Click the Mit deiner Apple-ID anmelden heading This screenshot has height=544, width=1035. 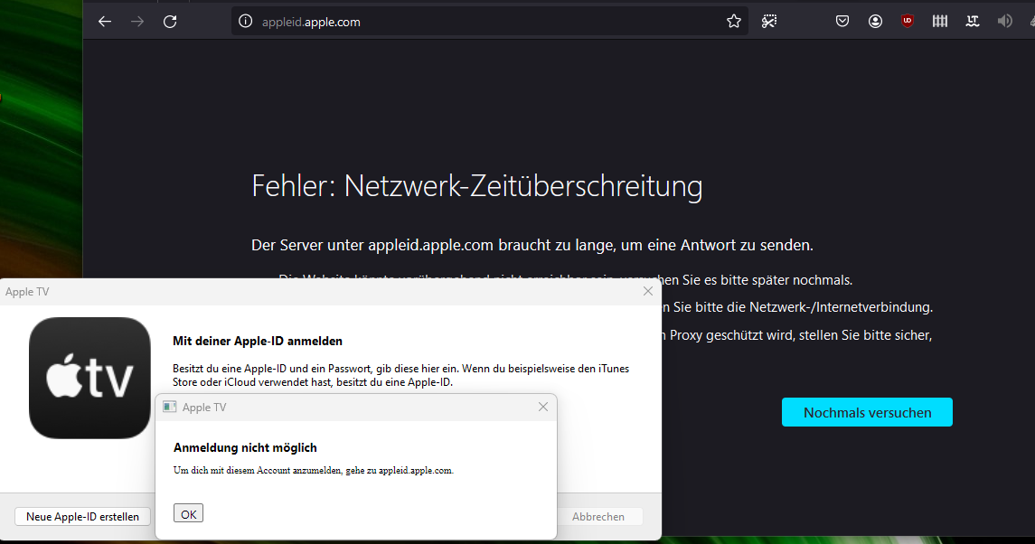pos(258,341)
